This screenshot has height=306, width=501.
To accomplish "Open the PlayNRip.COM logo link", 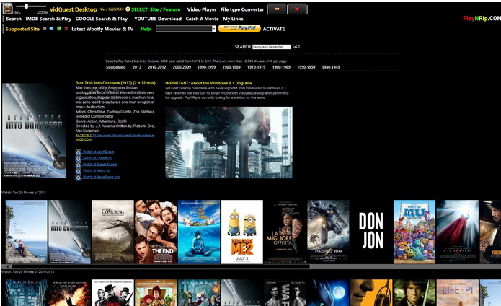I will pyautogui.click(x=482, y=19).
